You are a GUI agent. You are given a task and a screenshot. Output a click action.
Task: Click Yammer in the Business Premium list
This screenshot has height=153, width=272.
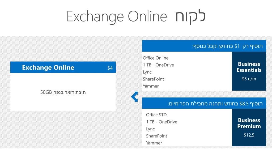pyautogui.click(x=154, y=143)
